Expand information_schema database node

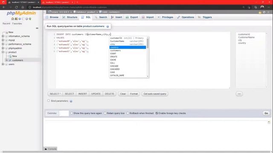pyautogui.click(x=3, y=36)
